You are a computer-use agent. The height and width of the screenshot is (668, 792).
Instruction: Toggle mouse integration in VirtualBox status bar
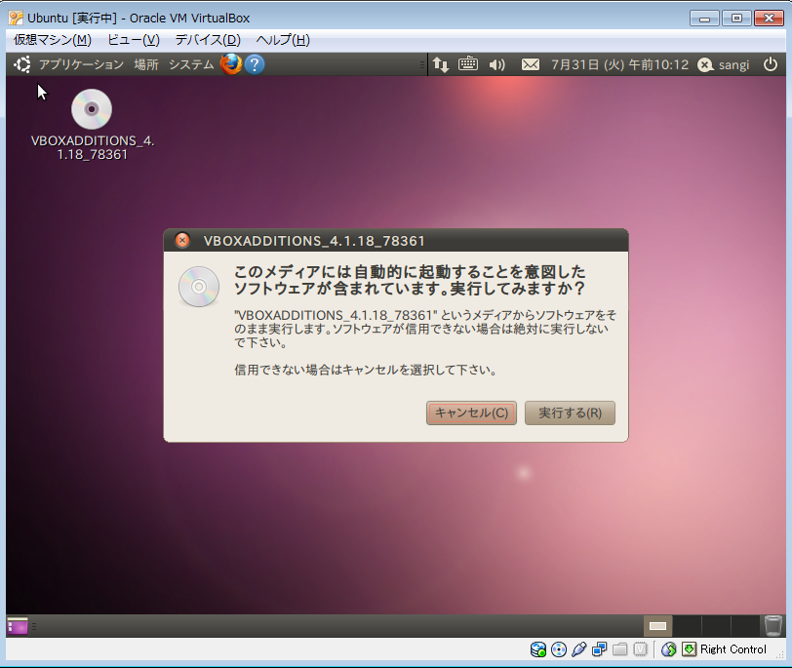click(668, 649)
